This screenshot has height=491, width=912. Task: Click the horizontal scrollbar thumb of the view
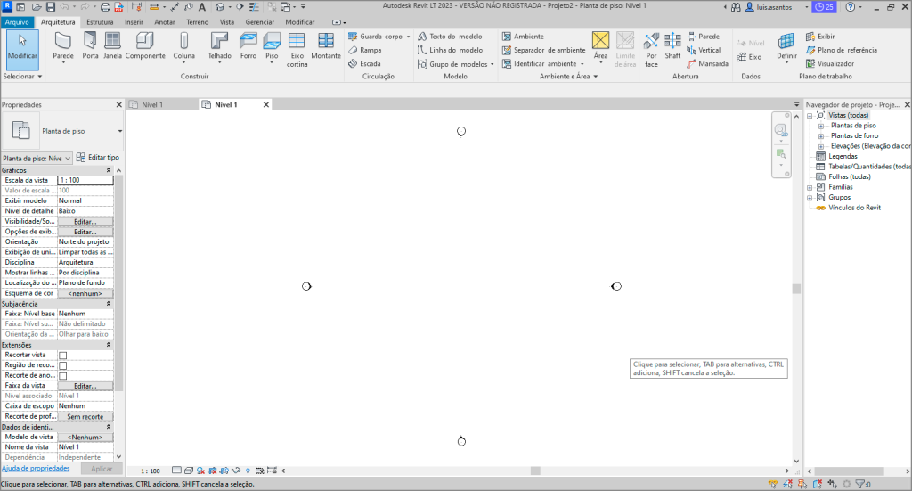(x=535, y=471)
